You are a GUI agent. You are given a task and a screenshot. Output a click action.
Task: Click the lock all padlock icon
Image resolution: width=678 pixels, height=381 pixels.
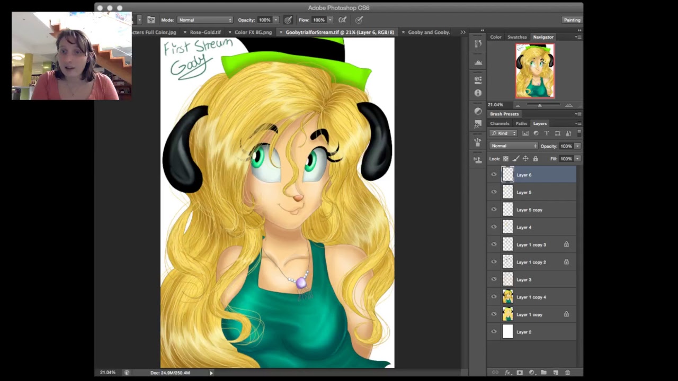(536, 159)
